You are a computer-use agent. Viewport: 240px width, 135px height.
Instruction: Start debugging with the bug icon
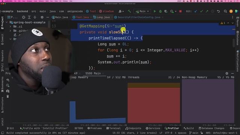pyautogui.click(x=160, y=11)
